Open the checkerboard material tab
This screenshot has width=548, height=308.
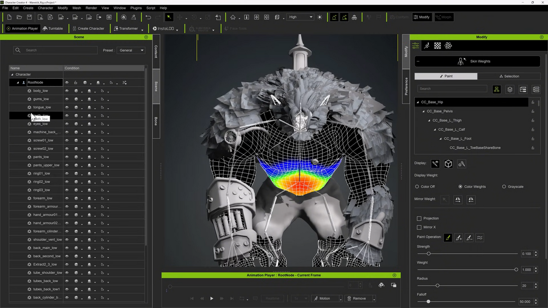(x=437, y=46)
